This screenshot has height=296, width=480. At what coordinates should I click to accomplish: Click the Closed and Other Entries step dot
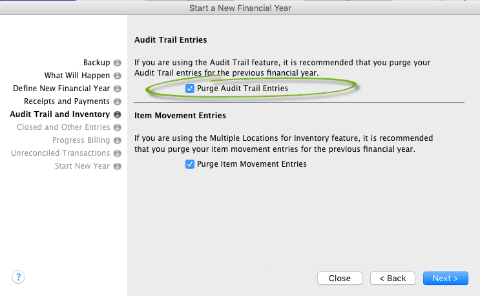click(x=117, y=127)
